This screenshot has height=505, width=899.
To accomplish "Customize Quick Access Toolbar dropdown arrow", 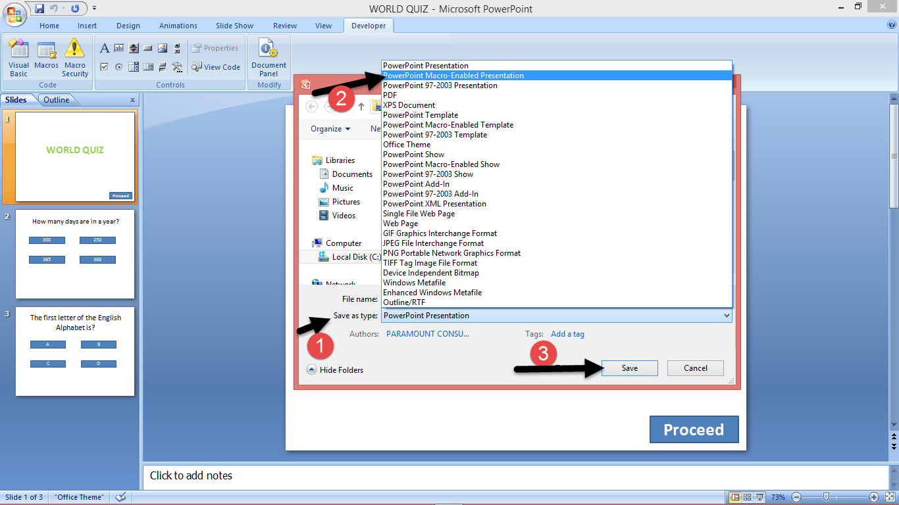I will point(94,9).
